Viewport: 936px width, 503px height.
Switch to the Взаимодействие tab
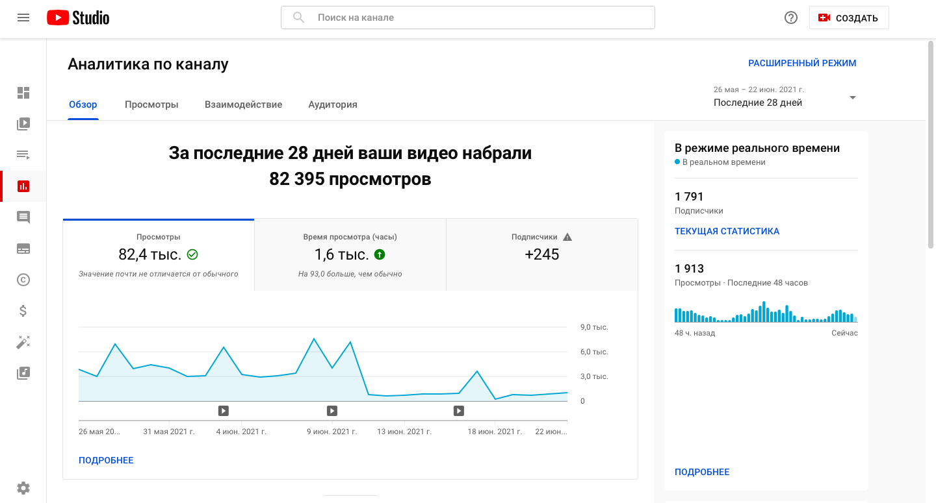(243, 104)
